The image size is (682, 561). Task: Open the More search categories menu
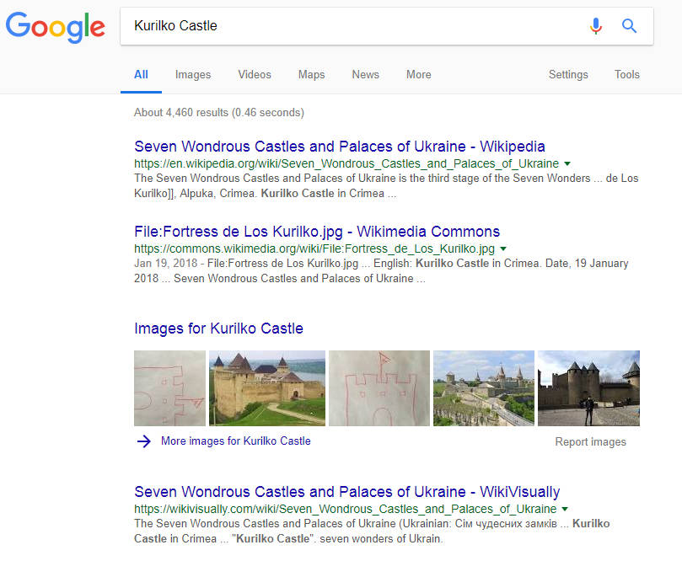coord(418,74)
